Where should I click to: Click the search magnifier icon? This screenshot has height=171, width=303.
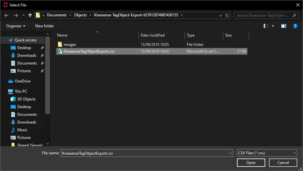click(x=294, y=15)
